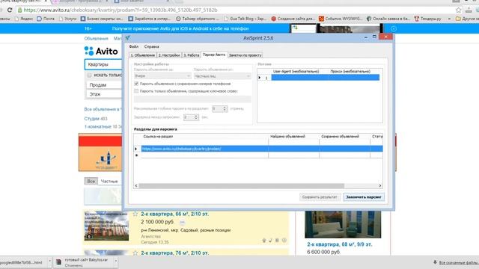The width and height of the screenshot is (479, 269).
Task: Open the html download item options arrow
Action: (x=49, y=262)
